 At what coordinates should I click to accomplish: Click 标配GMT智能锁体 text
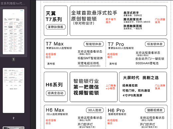(90, 58)
